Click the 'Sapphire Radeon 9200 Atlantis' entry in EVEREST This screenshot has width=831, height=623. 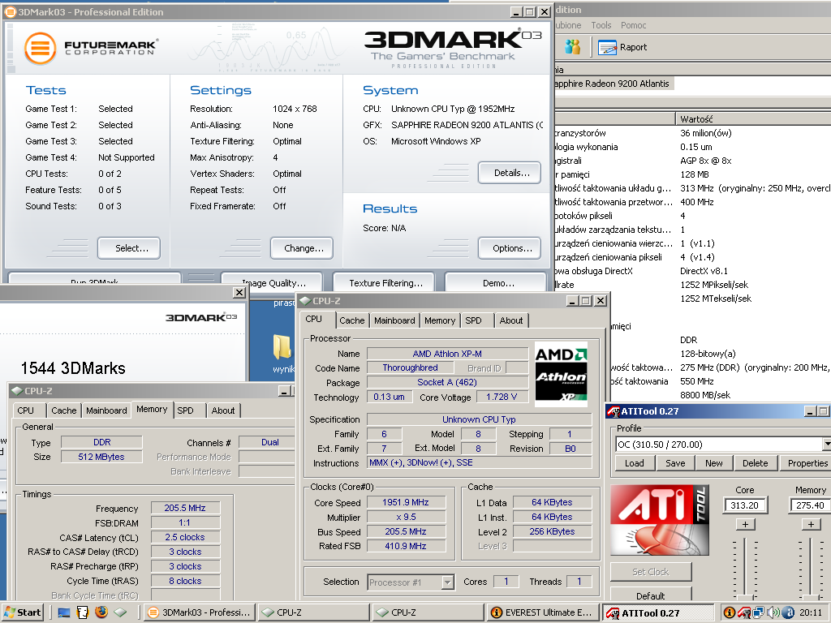coord(612,84)
